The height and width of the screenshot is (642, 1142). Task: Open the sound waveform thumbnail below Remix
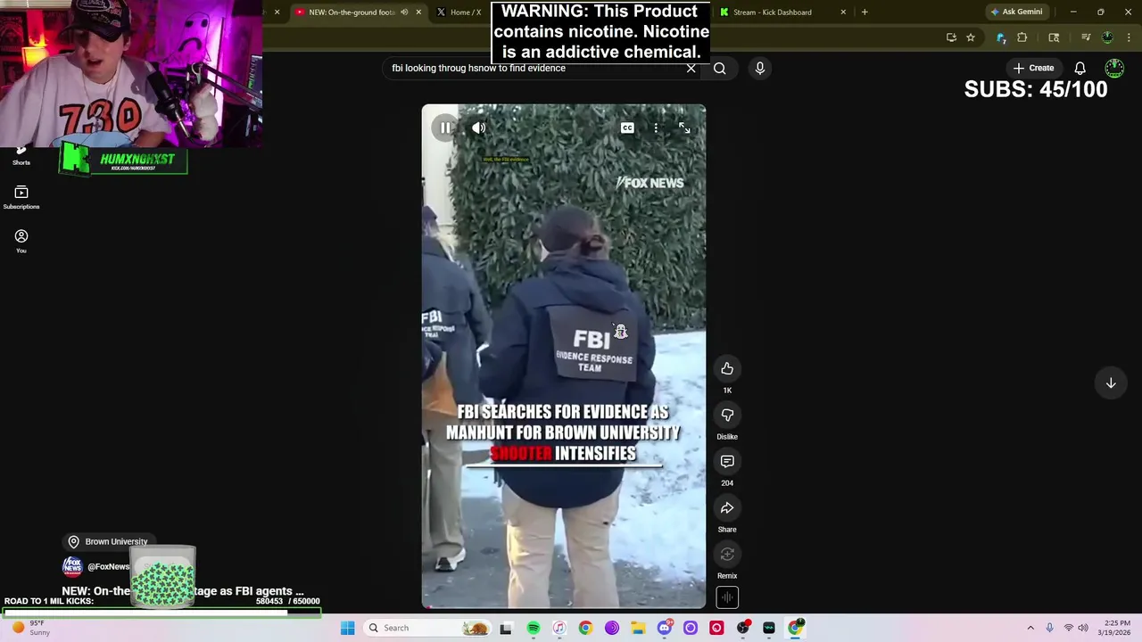tap(727, 598)
